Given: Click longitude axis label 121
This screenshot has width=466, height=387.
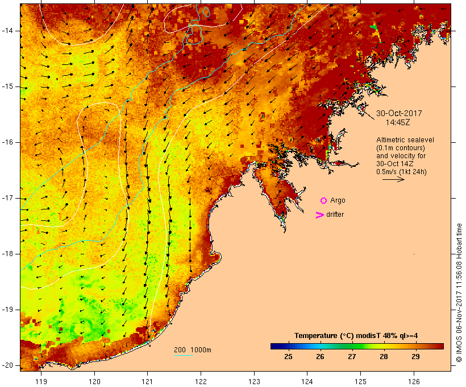Looking at the screenshot, I should click(147, 381).
